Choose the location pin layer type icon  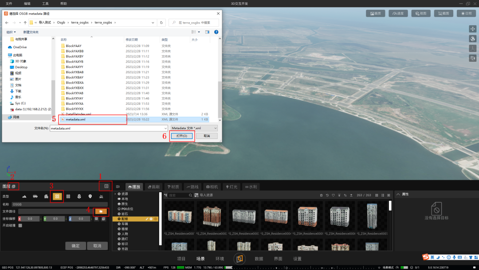click(x=90, y=196)
